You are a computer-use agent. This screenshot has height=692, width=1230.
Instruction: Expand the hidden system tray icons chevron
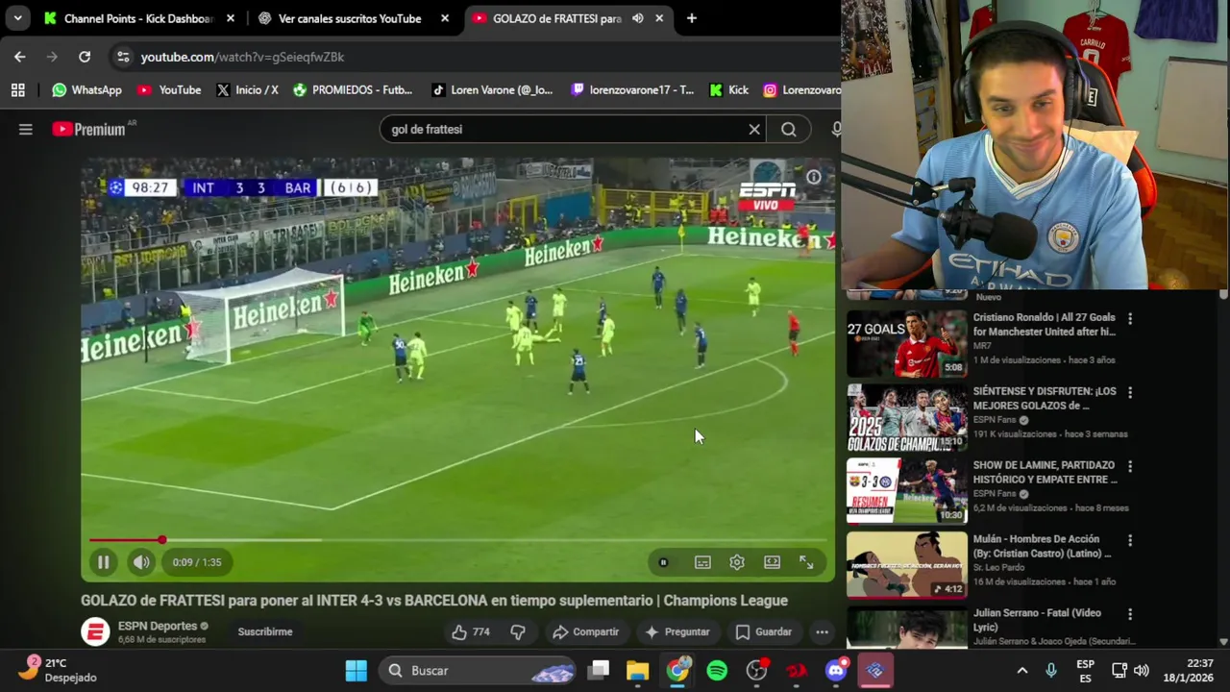pyautogui.click(x=1022, y=670)
